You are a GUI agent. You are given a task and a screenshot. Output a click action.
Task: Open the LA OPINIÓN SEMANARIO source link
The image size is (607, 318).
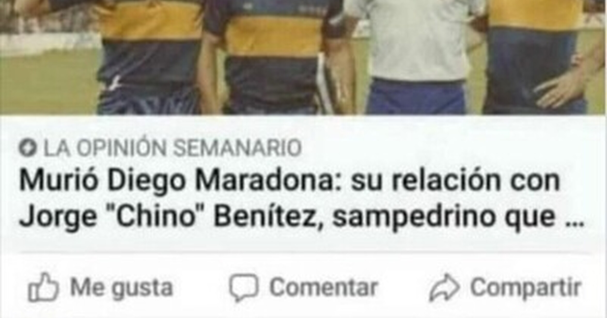coord(173,148)
